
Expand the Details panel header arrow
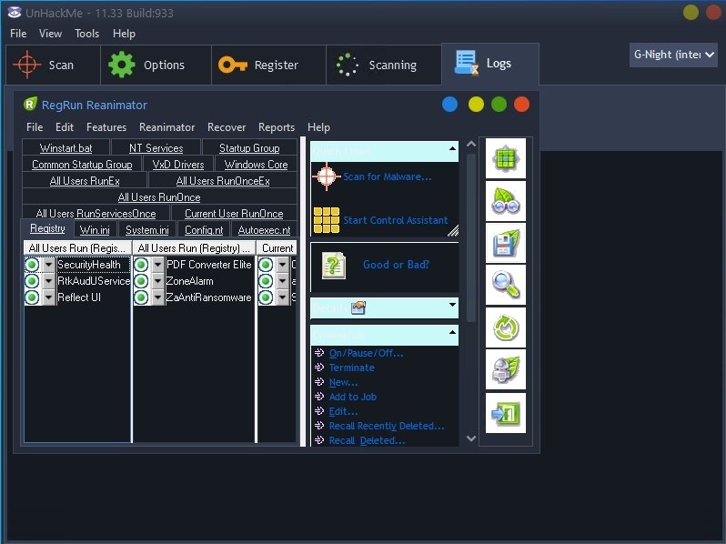tap(452, 305)
